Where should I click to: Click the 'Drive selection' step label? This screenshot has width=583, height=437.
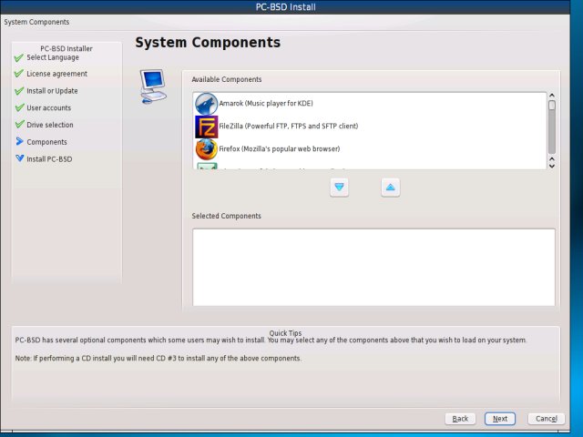point(50,125)
